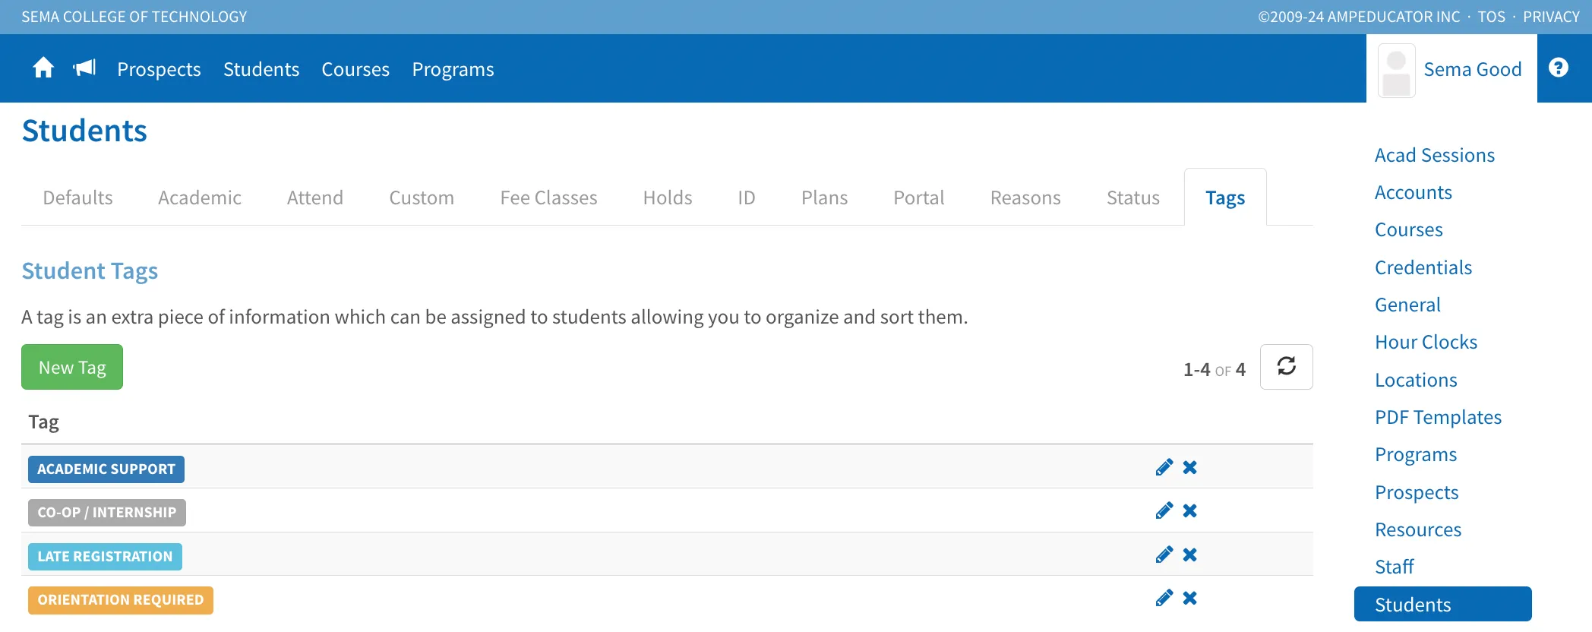Open the Attend tab

[x=315, y=198]
